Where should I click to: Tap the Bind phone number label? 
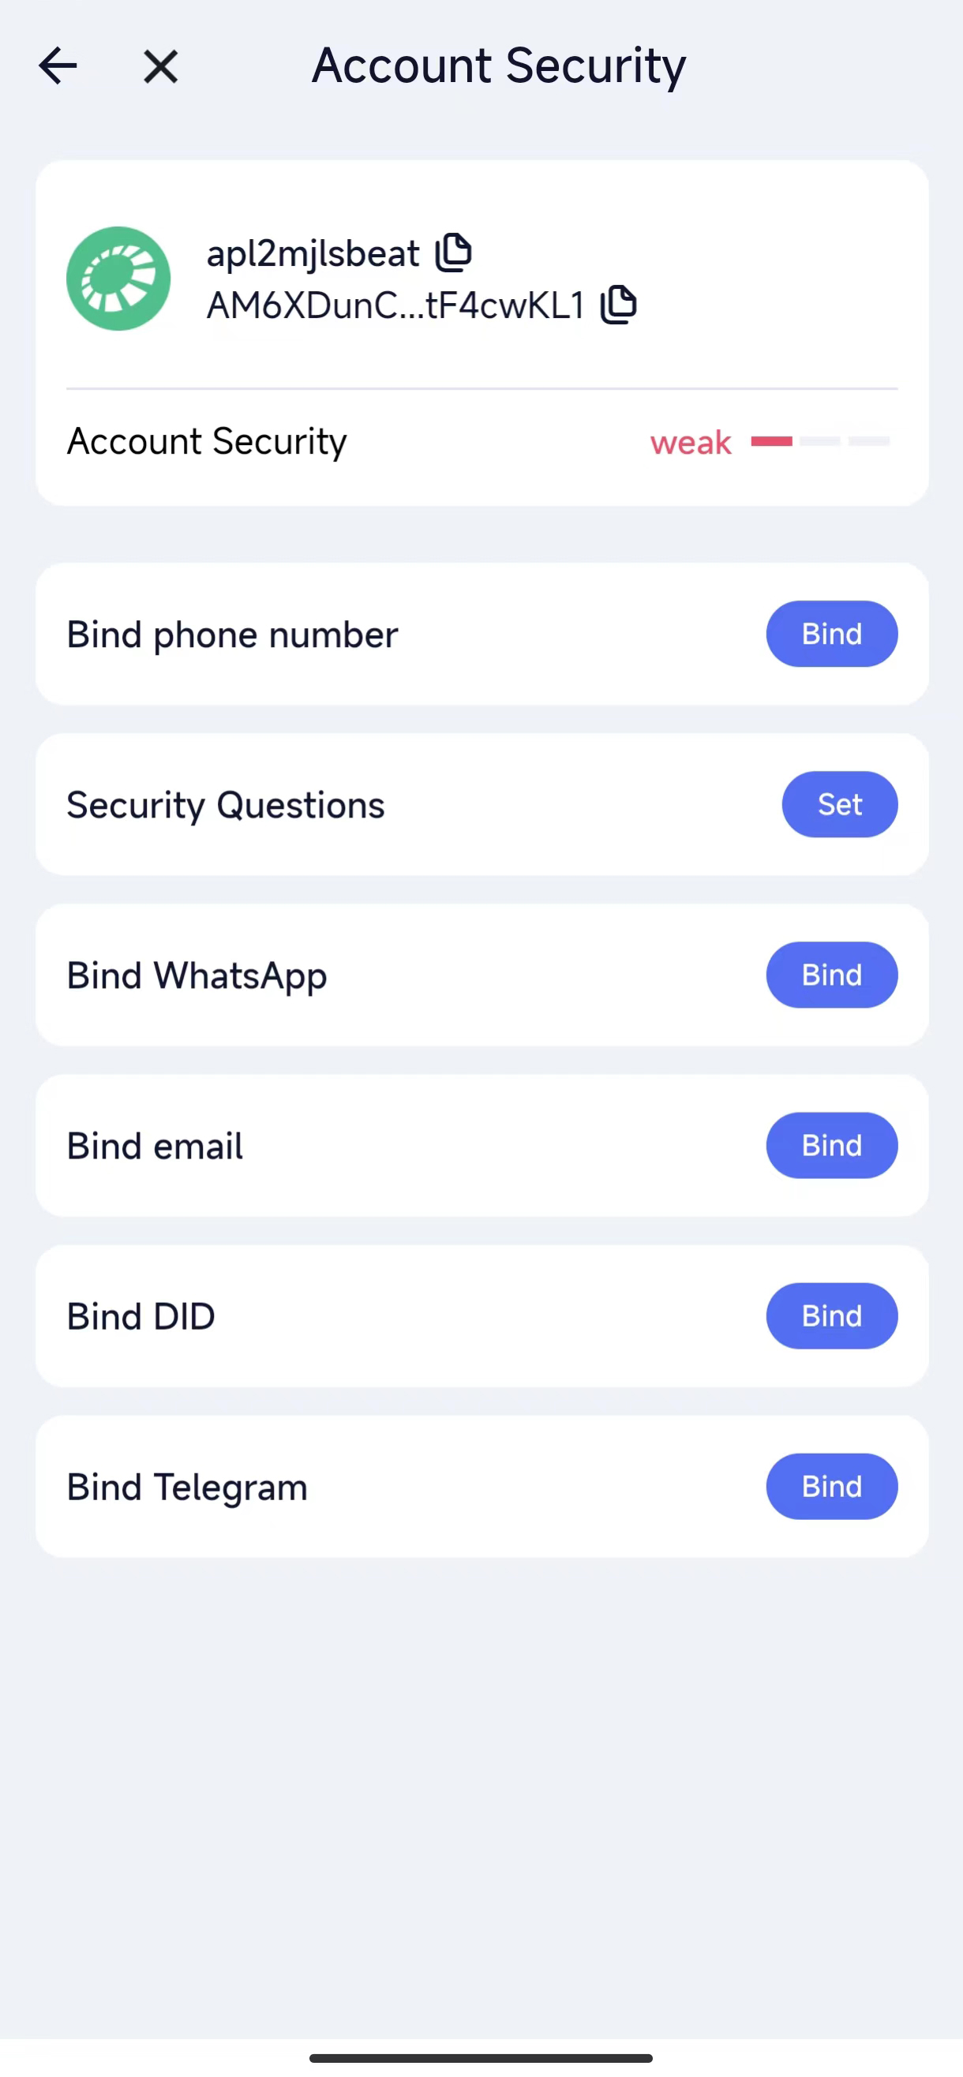point(232,634)
